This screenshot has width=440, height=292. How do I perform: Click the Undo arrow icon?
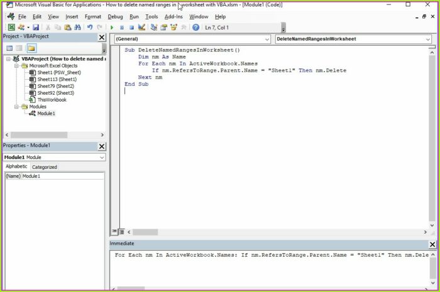coord(90,28)
